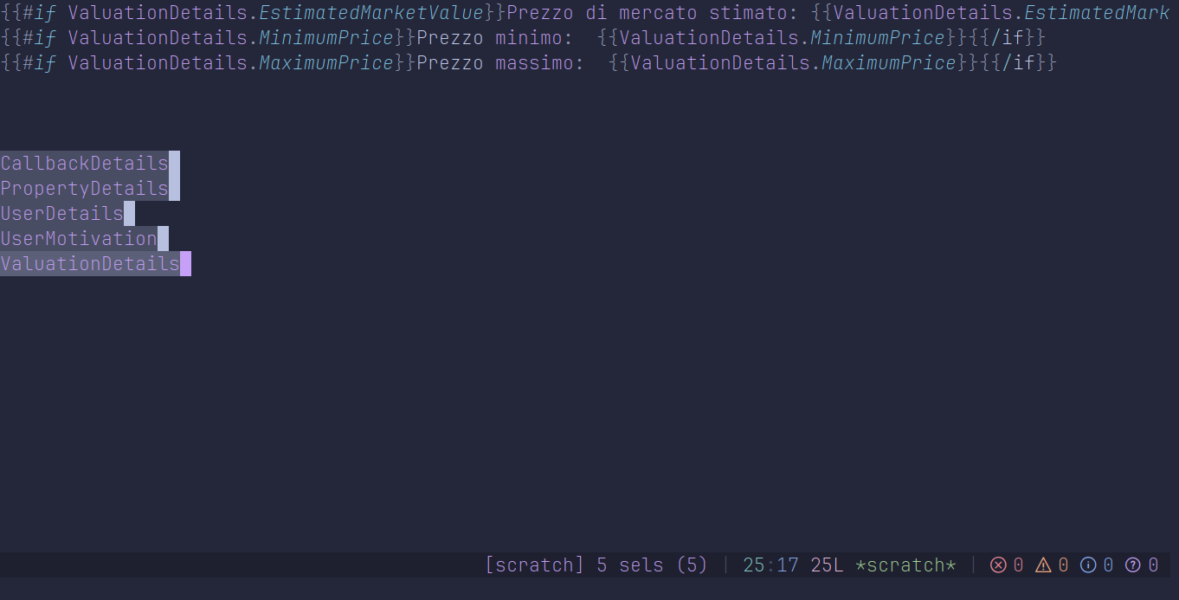Click the orange warning triangle icon
This screenshot has height=600, width=1179.
tap(1043, 565)
